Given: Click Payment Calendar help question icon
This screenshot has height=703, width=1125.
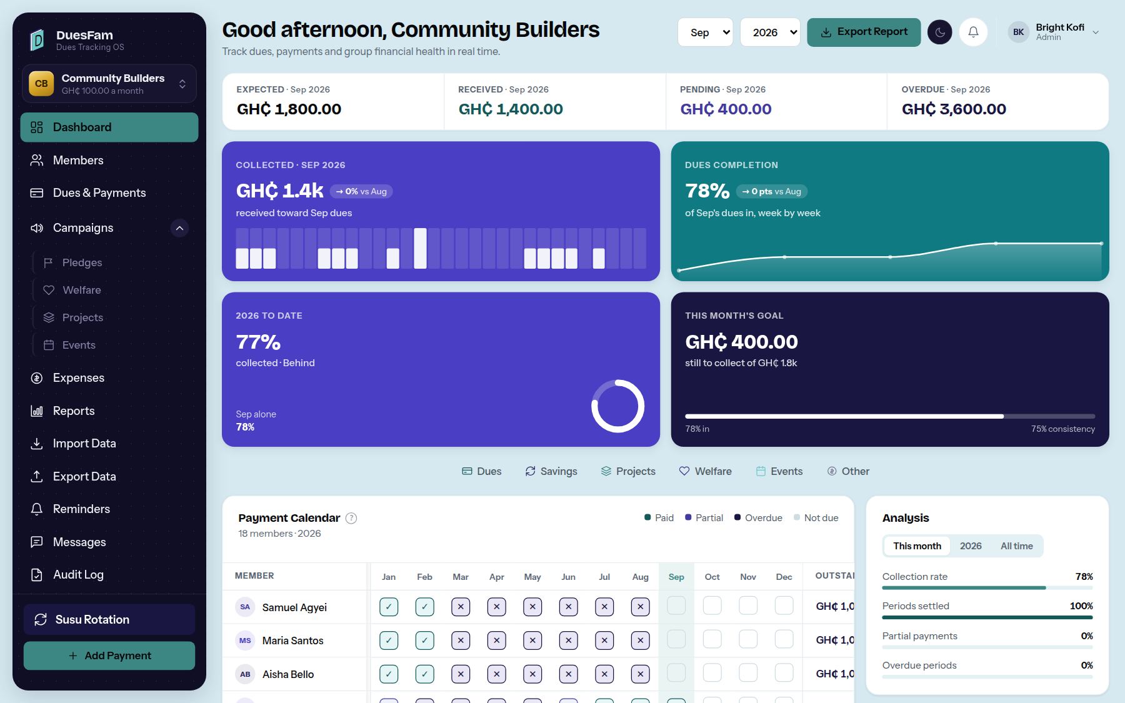Looking at the screenshot, I should coord(351,518).
